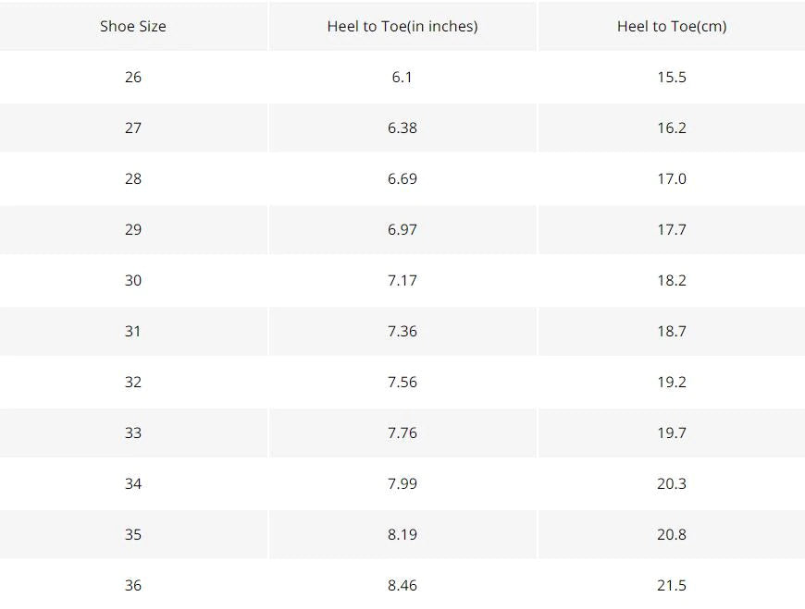
Task: Click the 16.2 cm value
Action: [x=672, y=128]
